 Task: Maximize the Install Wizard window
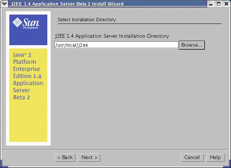coord(219,4)
